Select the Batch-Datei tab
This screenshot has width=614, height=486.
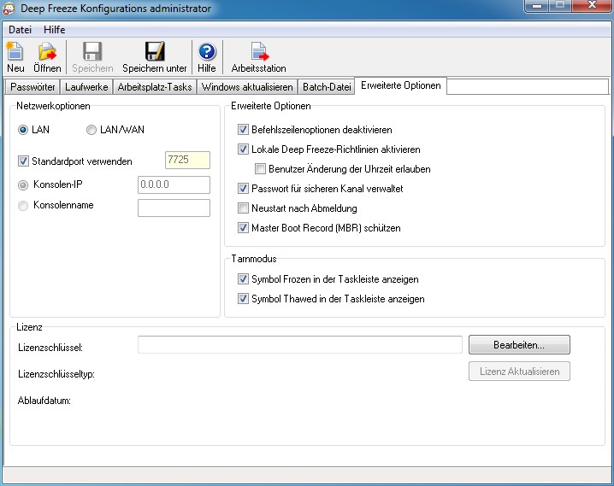click(x=327, y=87)
